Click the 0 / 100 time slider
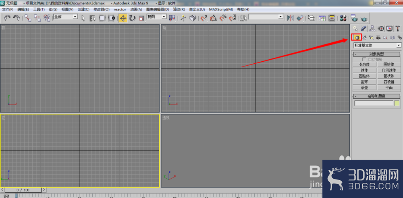The width and height of the screenshot is (403, 198). pos(23,190)
